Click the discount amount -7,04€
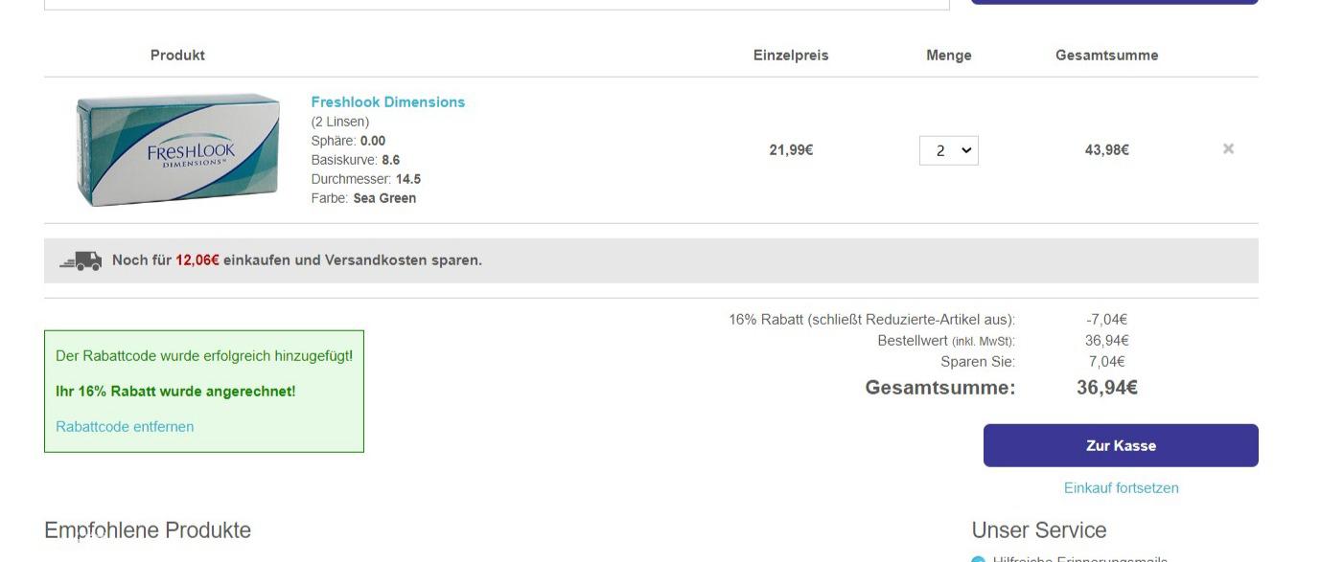Image resolution: width=1321 pixels, height=562 pixels. pyautogui.click(x=1107, y=320)
